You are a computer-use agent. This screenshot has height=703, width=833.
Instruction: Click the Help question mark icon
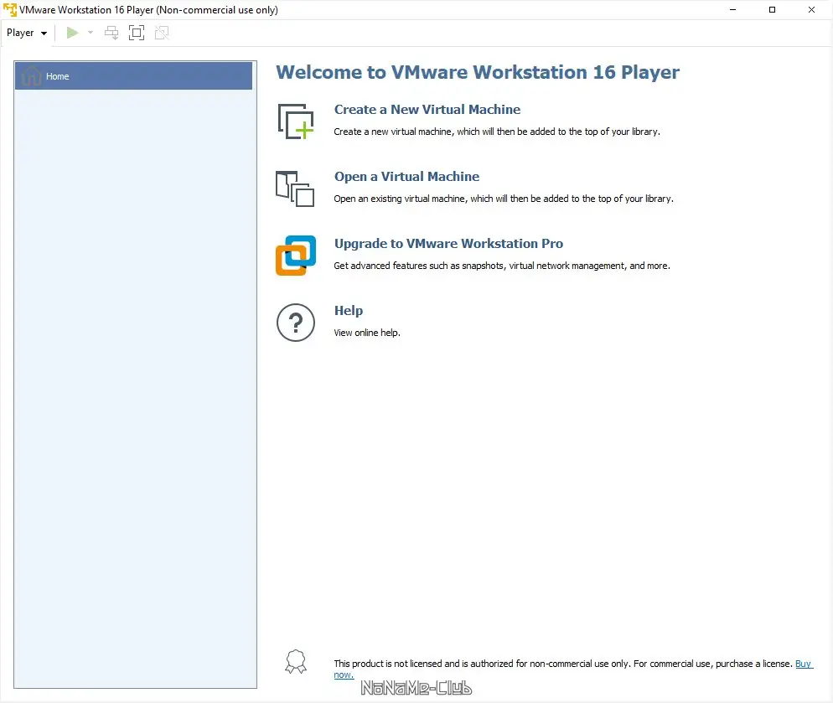pos(295,323)
